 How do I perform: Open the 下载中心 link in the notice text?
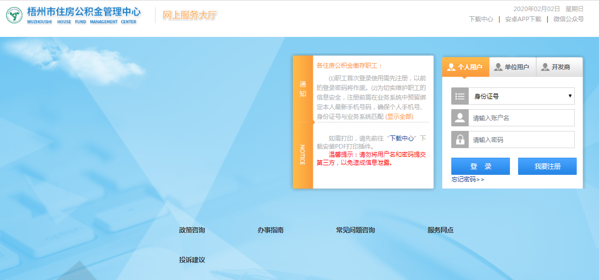[x=402, y=138]
